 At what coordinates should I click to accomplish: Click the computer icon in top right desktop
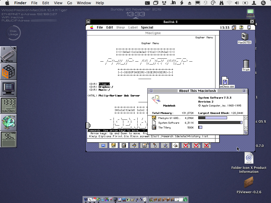coord(250,13)
